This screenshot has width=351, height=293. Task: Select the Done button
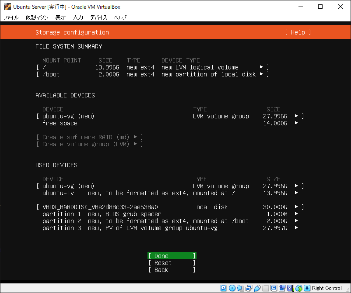coord(172,256)
